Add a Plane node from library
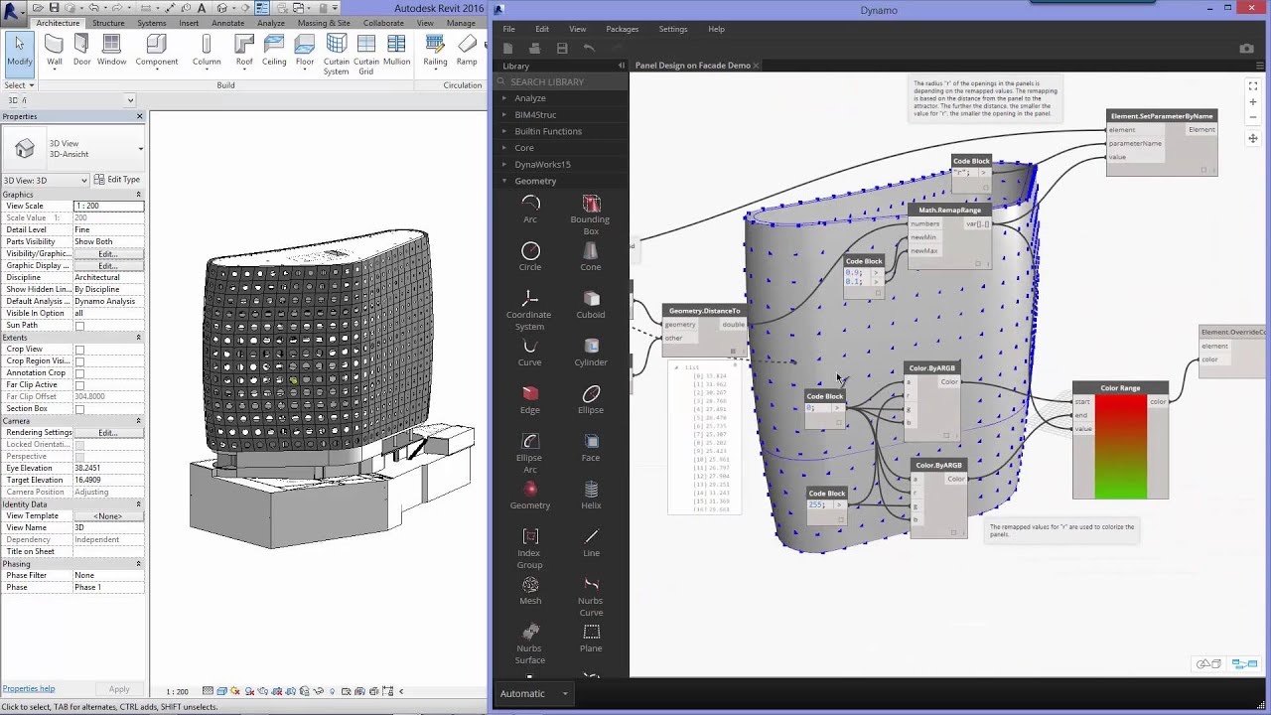The image size is (1271, 715). 591,638
